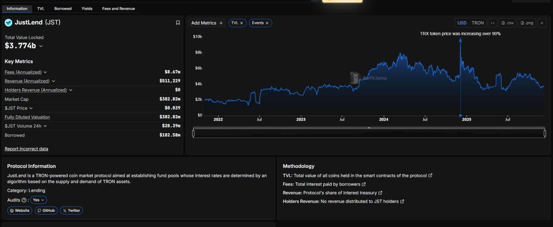The width and height of the screenshot is (553, 227).
Task: Switch to the Yields tab
Action: [x=87, y=9]
